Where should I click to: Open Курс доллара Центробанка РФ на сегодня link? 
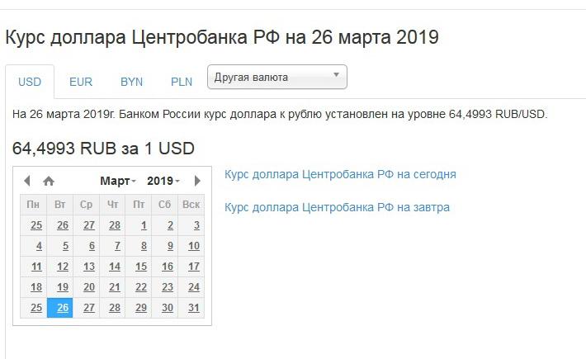pyautogui.click(x=340, y=174)
